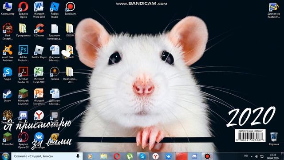Image resolution: width=284 pixels, height=160 pixels.
Task: Select the Minecraft Launcher desktop shortcut
Action: [x=23, y=97]
